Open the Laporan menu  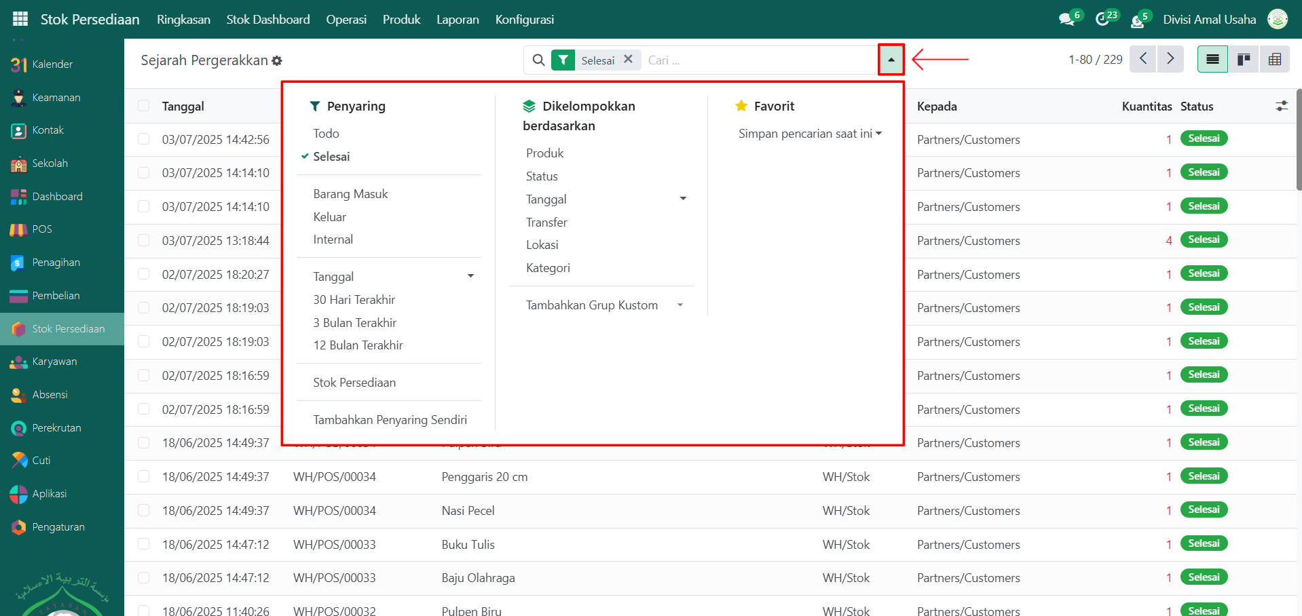(458, 20)
